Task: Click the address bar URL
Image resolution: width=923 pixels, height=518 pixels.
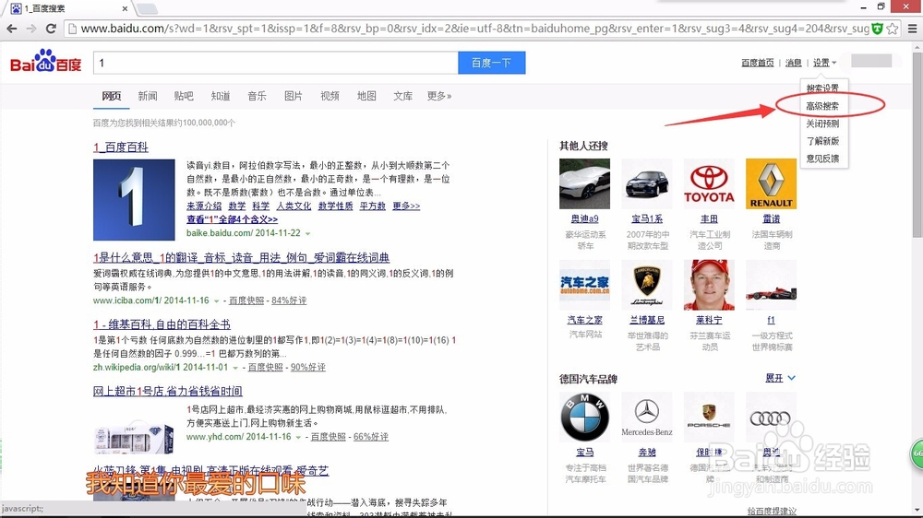Action: click(x=474, y=29)
